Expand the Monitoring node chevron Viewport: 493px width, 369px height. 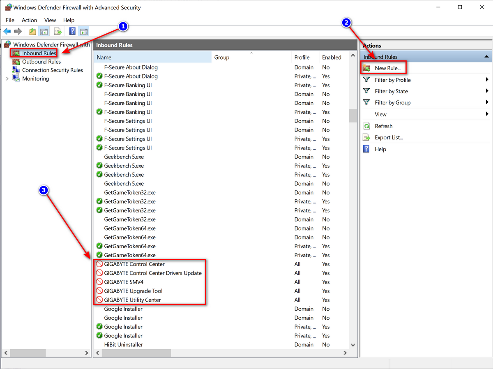coord(7,78)
